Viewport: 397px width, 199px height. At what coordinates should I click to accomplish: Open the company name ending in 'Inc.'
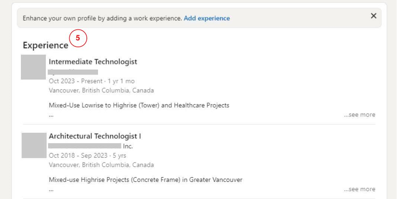91,146
